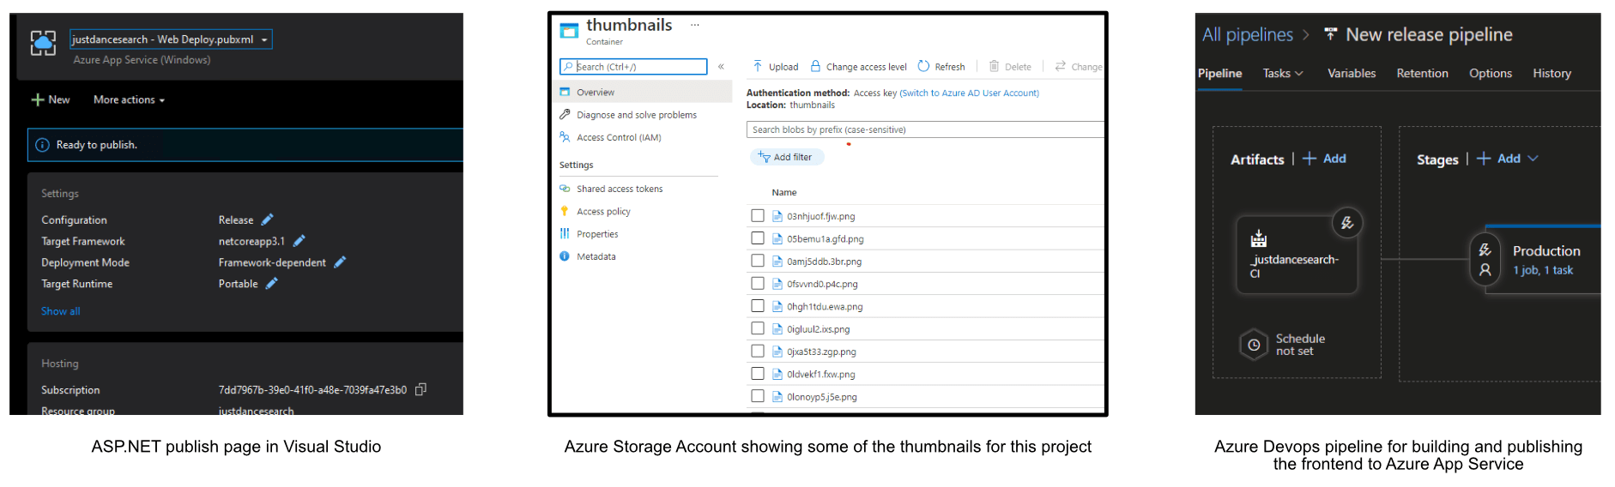Click the Azure App Service icon in Visual Studio
The height and width of the screenshot is (487, 1615).
click(x=43, y=43)
